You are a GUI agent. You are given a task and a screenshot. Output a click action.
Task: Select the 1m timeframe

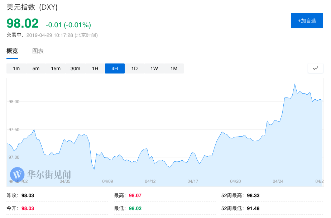tap(16, 68)
